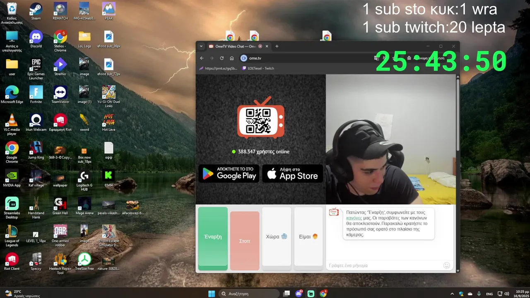
Task: Open the Iriun Webcam shortcut
Action: point(36,123)
